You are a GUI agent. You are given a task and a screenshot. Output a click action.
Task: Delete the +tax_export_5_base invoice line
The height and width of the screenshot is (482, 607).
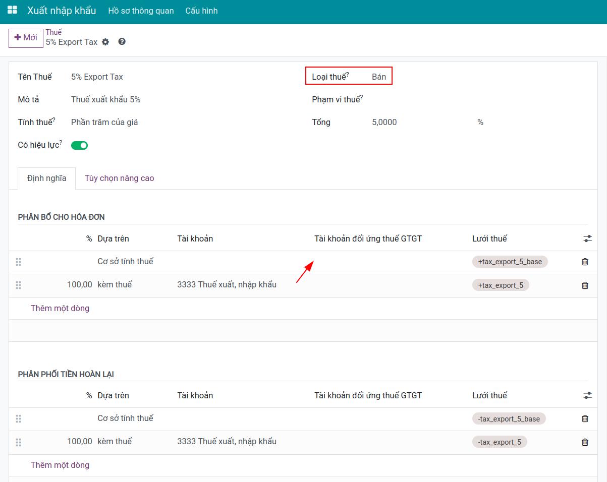[585, 262]
